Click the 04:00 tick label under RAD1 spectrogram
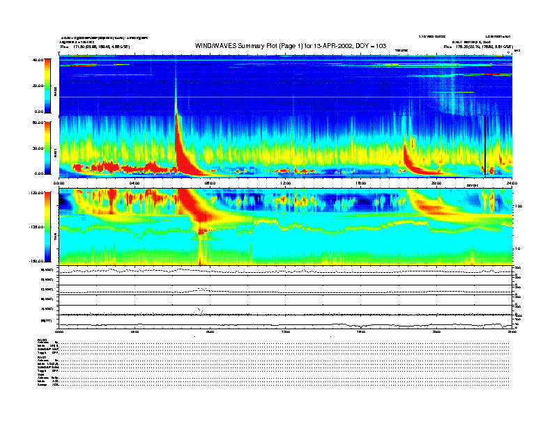552x426 pixels. [135, 183]
